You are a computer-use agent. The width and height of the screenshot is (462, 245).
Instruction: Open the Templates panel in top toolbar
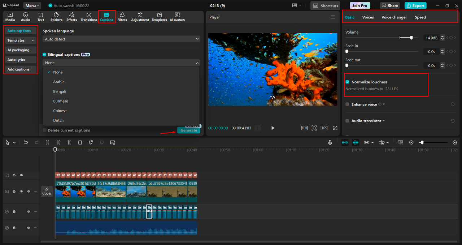159,17
